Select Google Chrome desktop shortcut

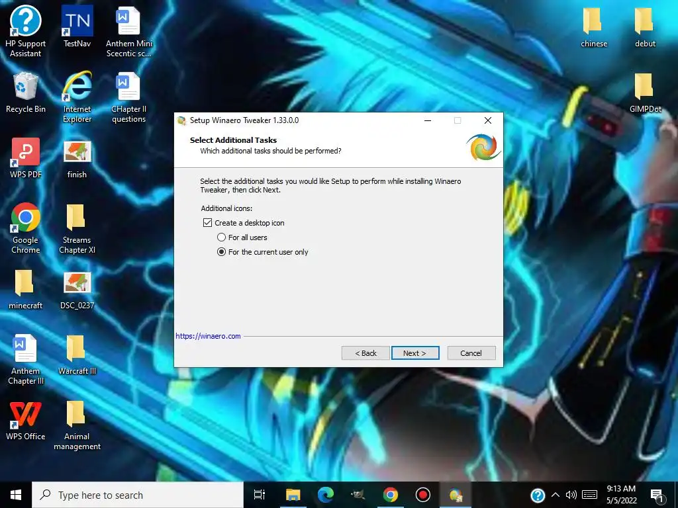pyautogui.click(x=26, y=228)
